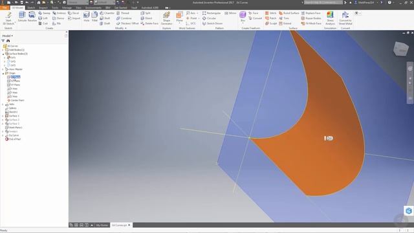Select the Decal tool

click(73, 13)
